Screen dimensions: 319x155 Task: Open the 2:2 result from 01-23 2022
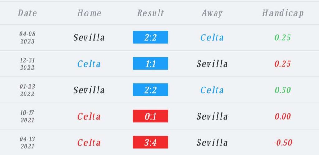point(150,90)
